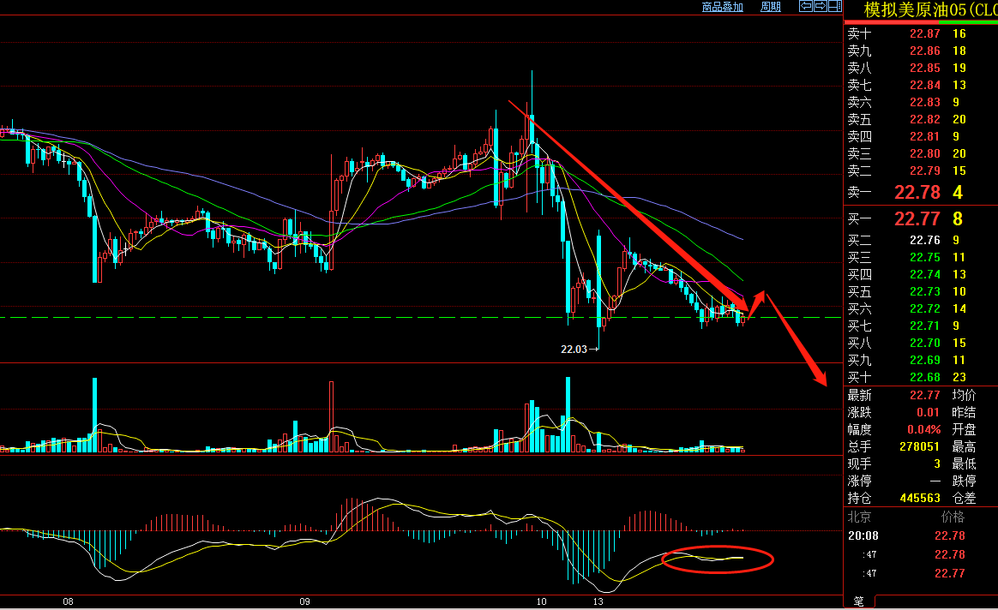Click the 价格 column header

(953, 517)
